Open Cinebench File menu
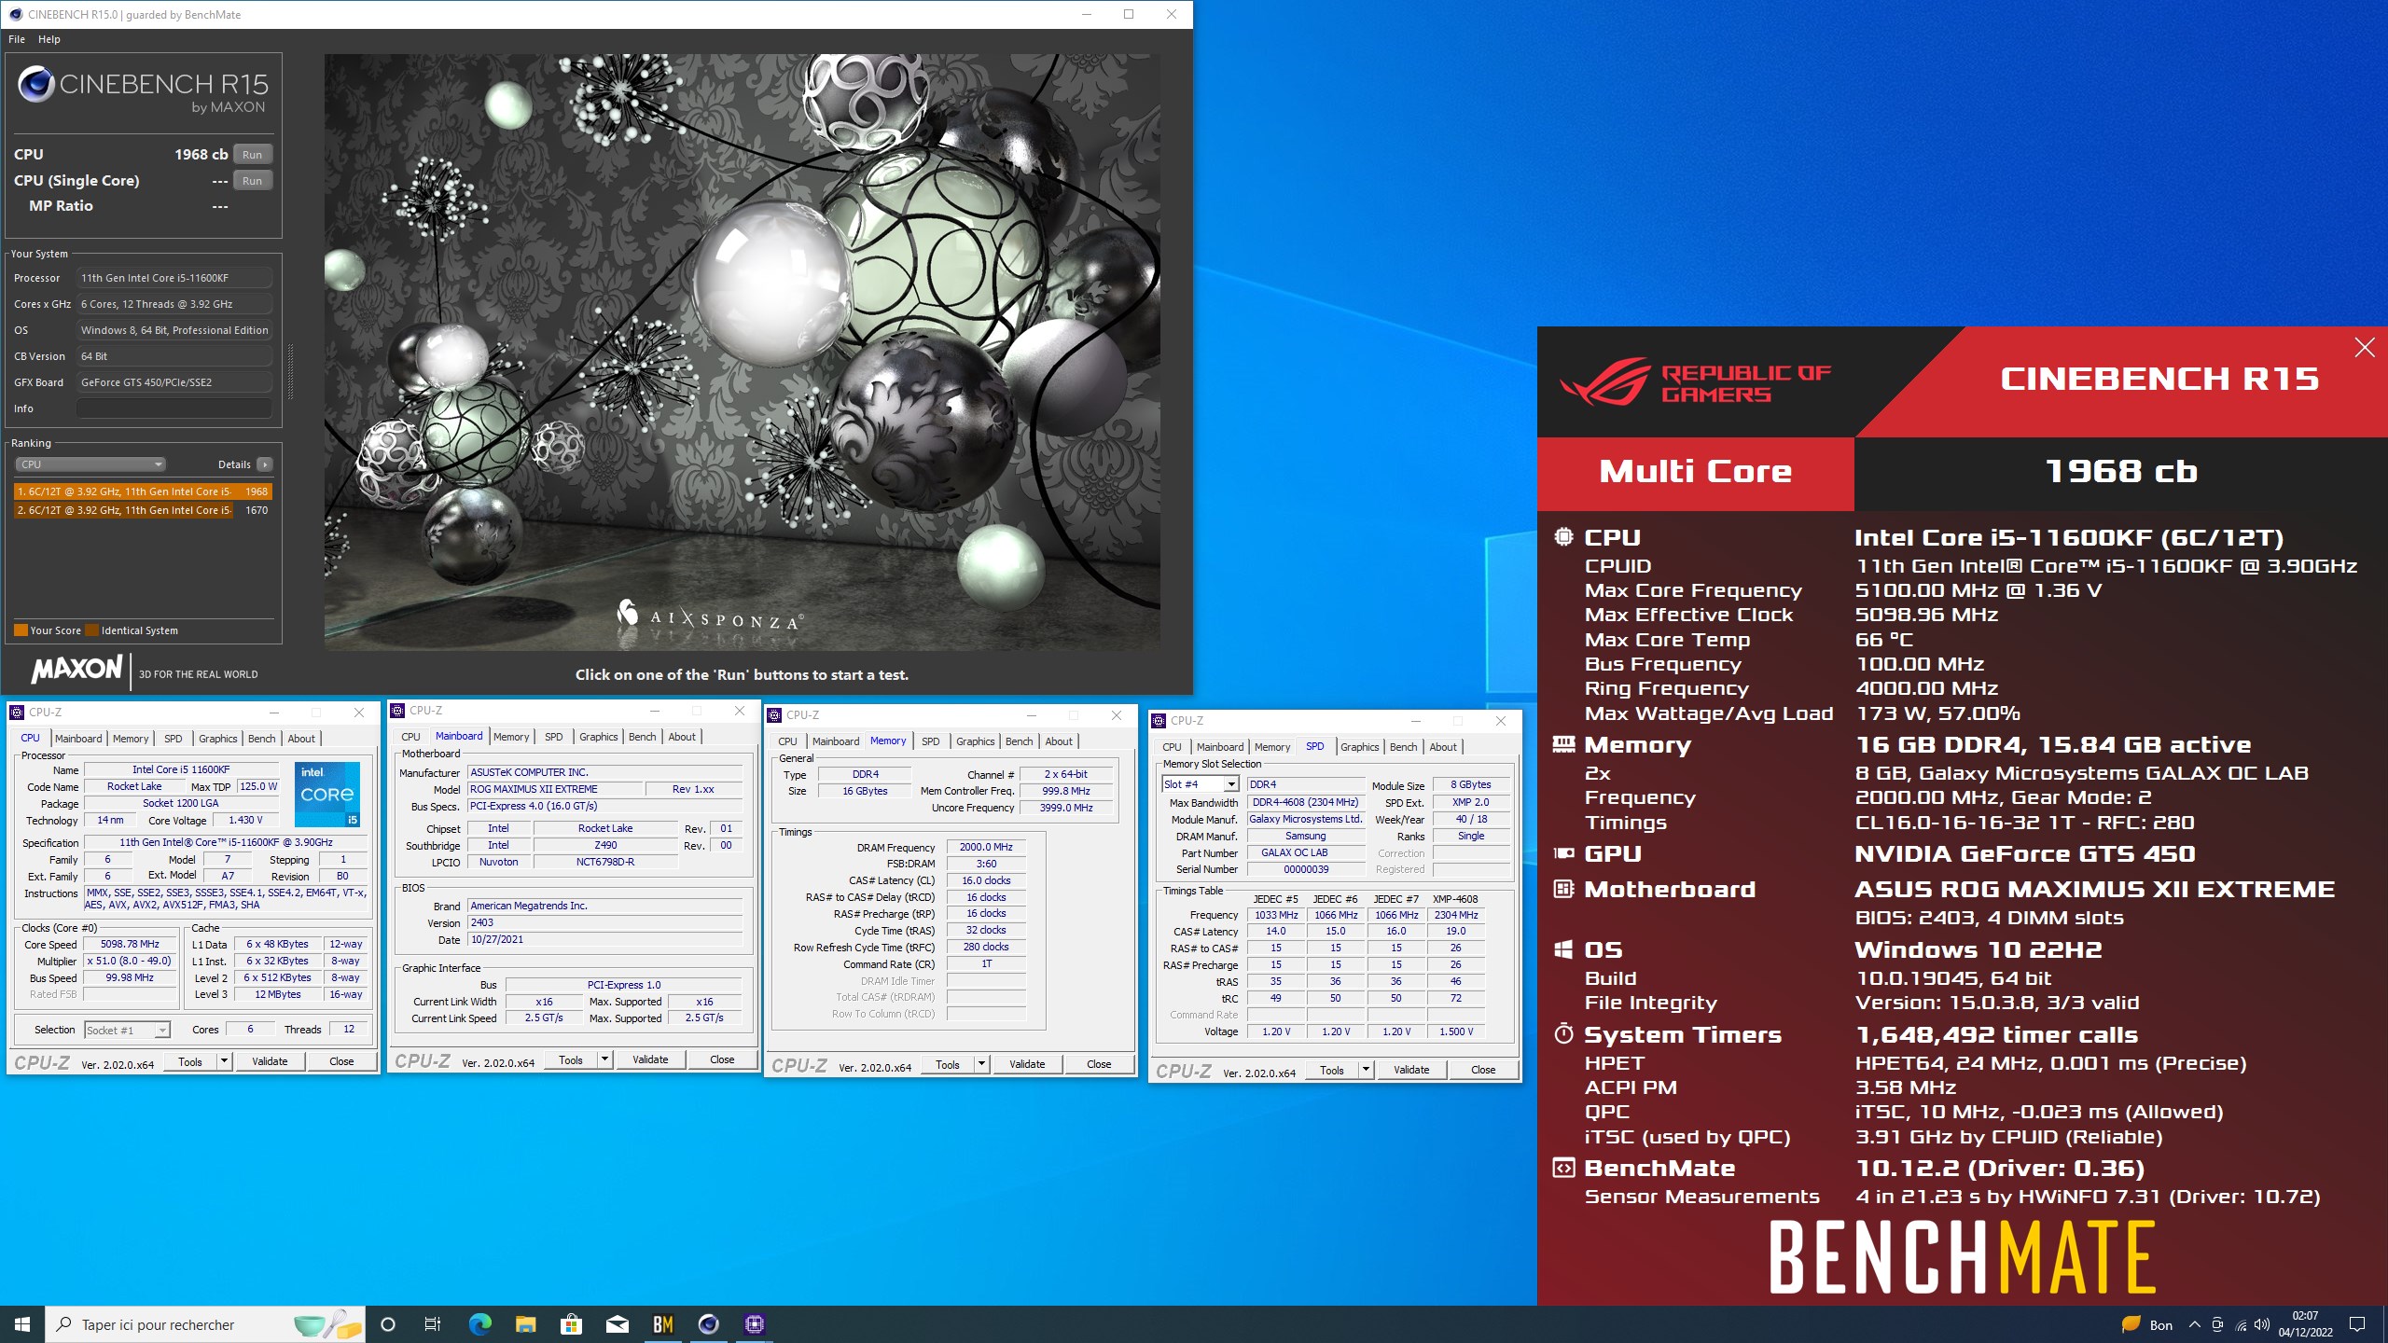The image size is (2388, 1343). point(17,39)
